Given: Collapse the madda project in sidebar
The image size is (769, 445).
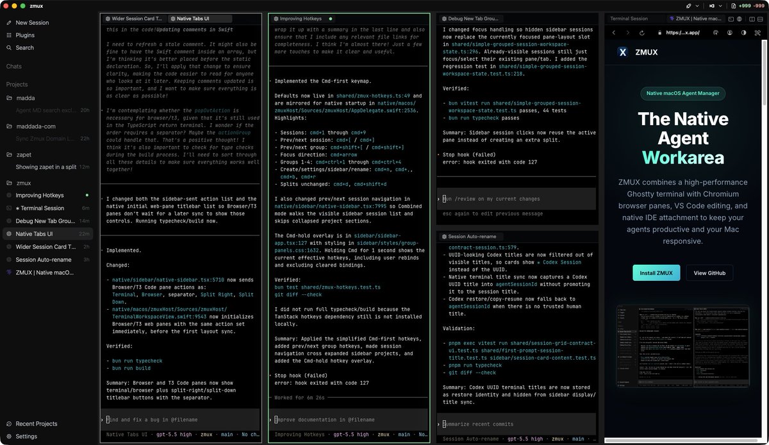Looking at the screenshot, I should click(x=26, y=98).
